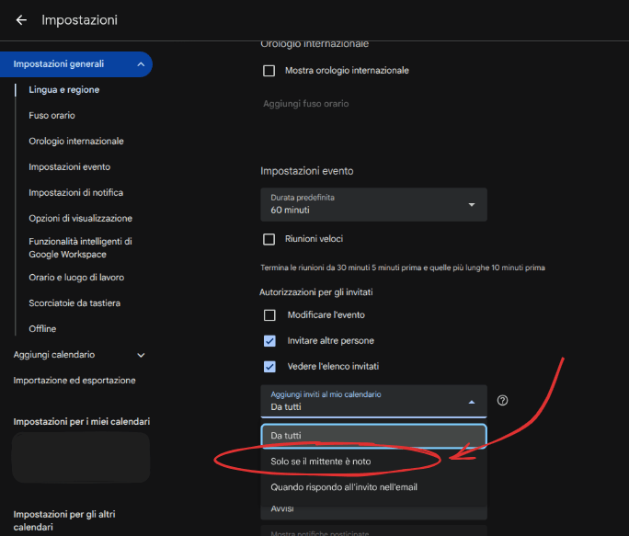The image size is (629, 536).
Task: Open the help icon beside invitation dropdown
Action: coord(503,401)
